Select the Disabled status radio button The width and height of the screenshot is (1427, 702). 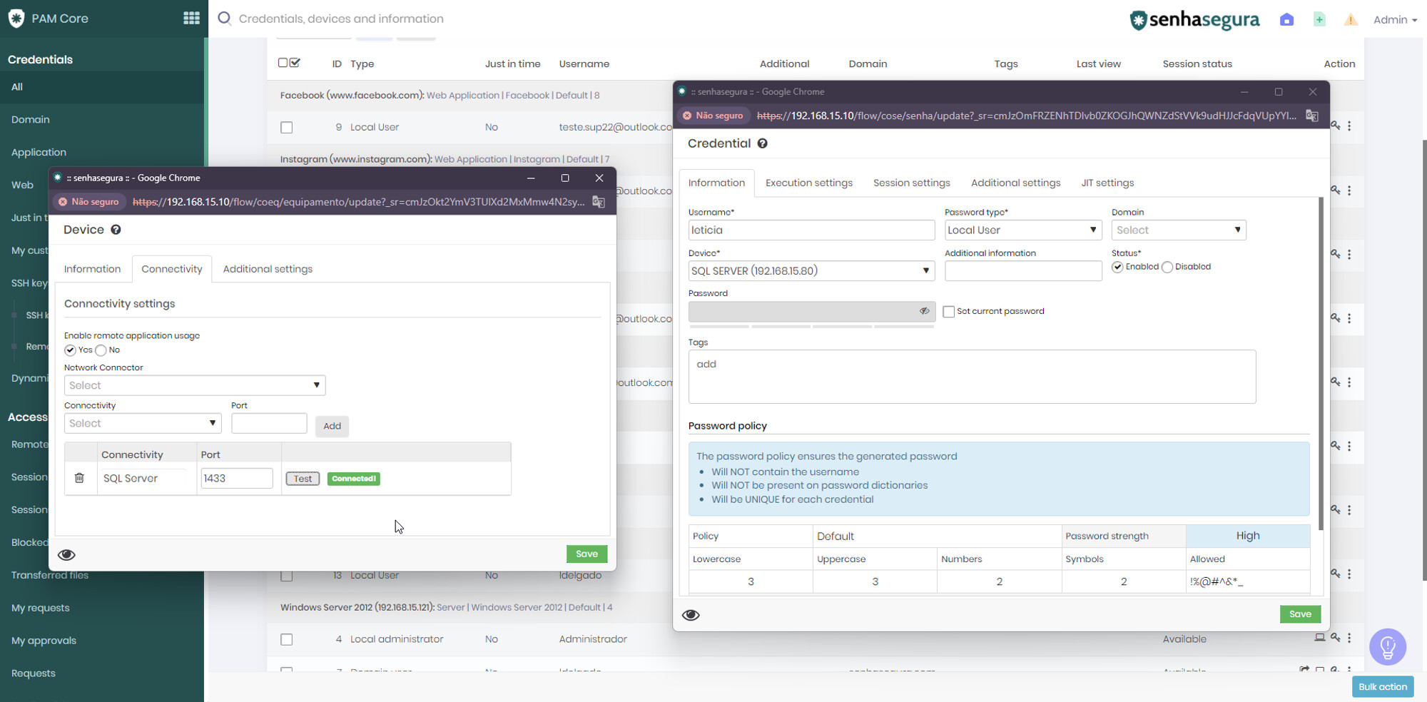click(x=1167, y=268)
